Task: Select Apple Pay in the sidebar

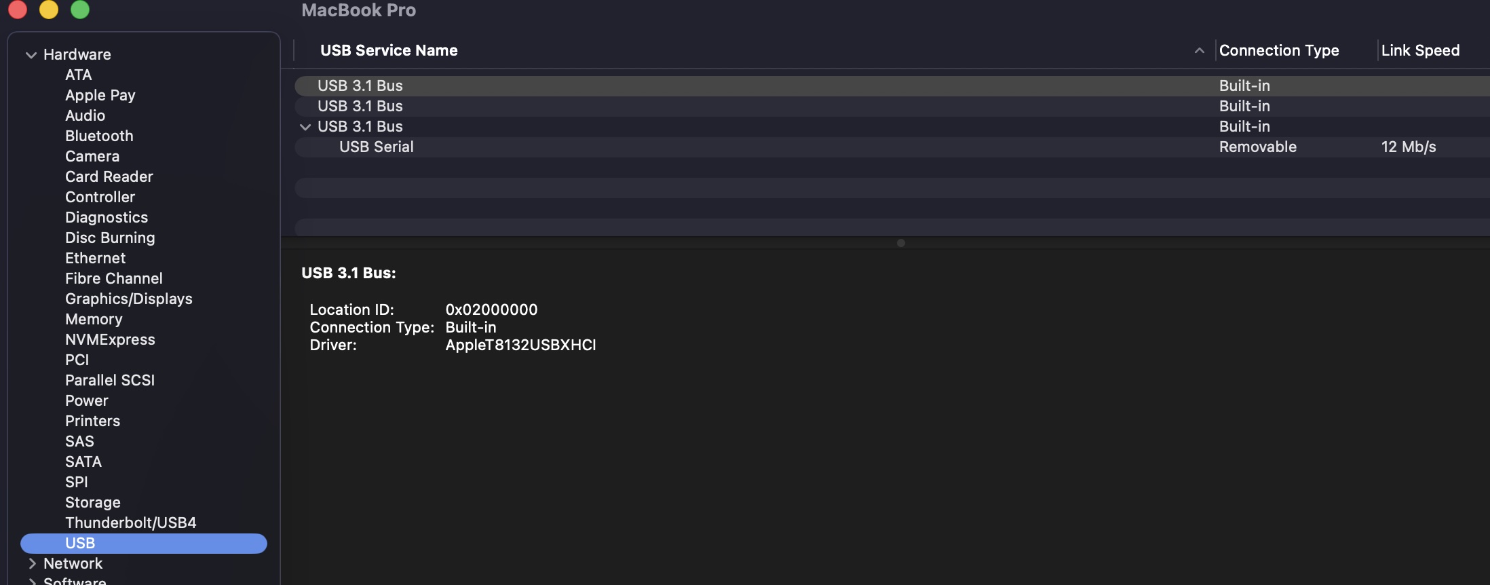Action: coord(100,95)
